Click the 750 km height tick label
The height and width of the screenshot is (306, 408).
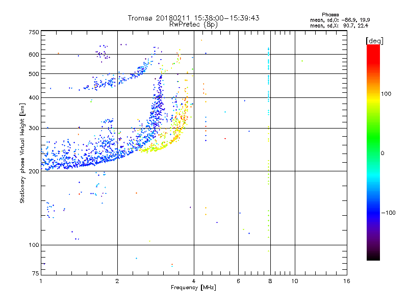[34, 32]
